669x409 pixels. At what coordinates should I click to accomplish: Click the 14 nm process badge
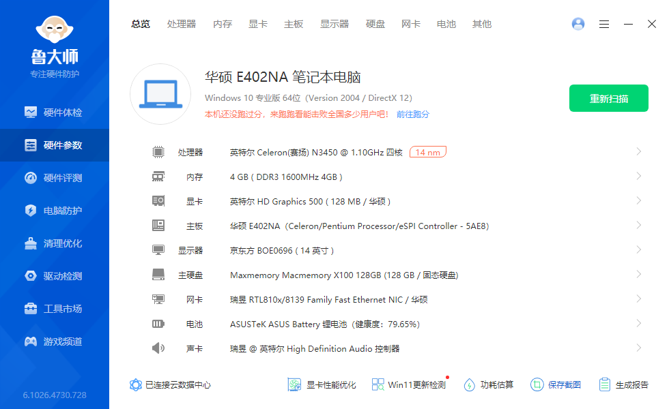[428, 152]
